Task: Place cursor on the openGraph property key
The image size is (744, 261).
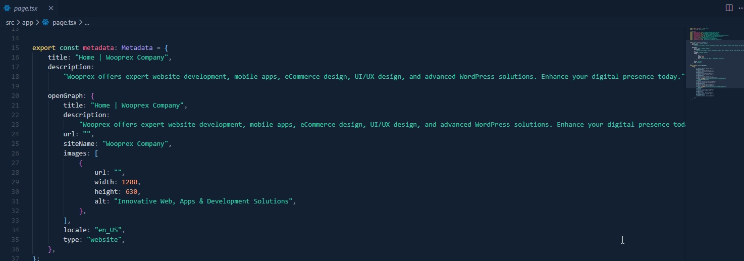Action: click(67, 96)
